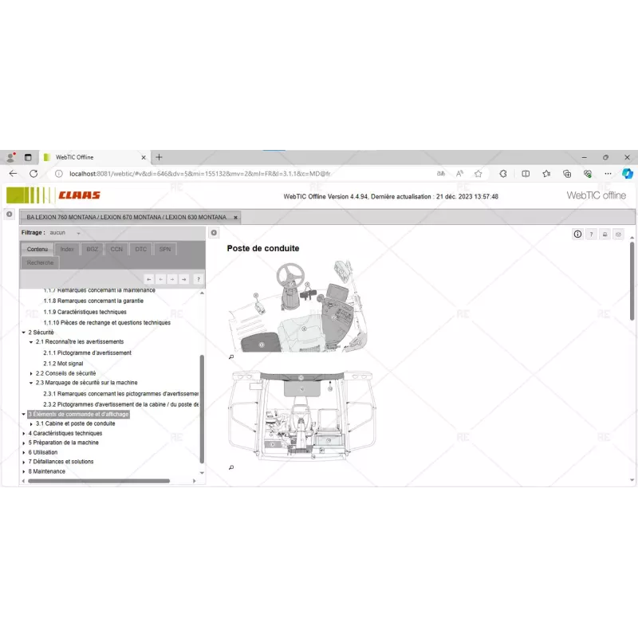Screen dimensions: 638x638
Task: Open panel help via question mark button
Action: 198,279
